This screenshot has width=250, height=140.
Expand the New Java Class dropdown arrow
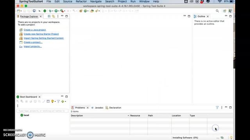coord(88,11)
